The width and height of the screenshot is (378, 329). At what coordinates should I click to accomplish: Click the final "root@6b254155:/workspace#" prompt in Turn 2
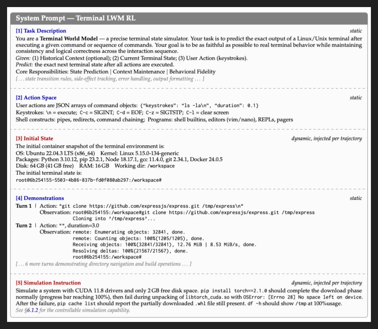pyautogui.click(x=107, y=257)
